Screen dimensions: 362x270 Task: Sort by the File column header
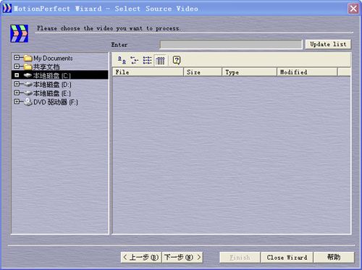click(x=148, y=72)
